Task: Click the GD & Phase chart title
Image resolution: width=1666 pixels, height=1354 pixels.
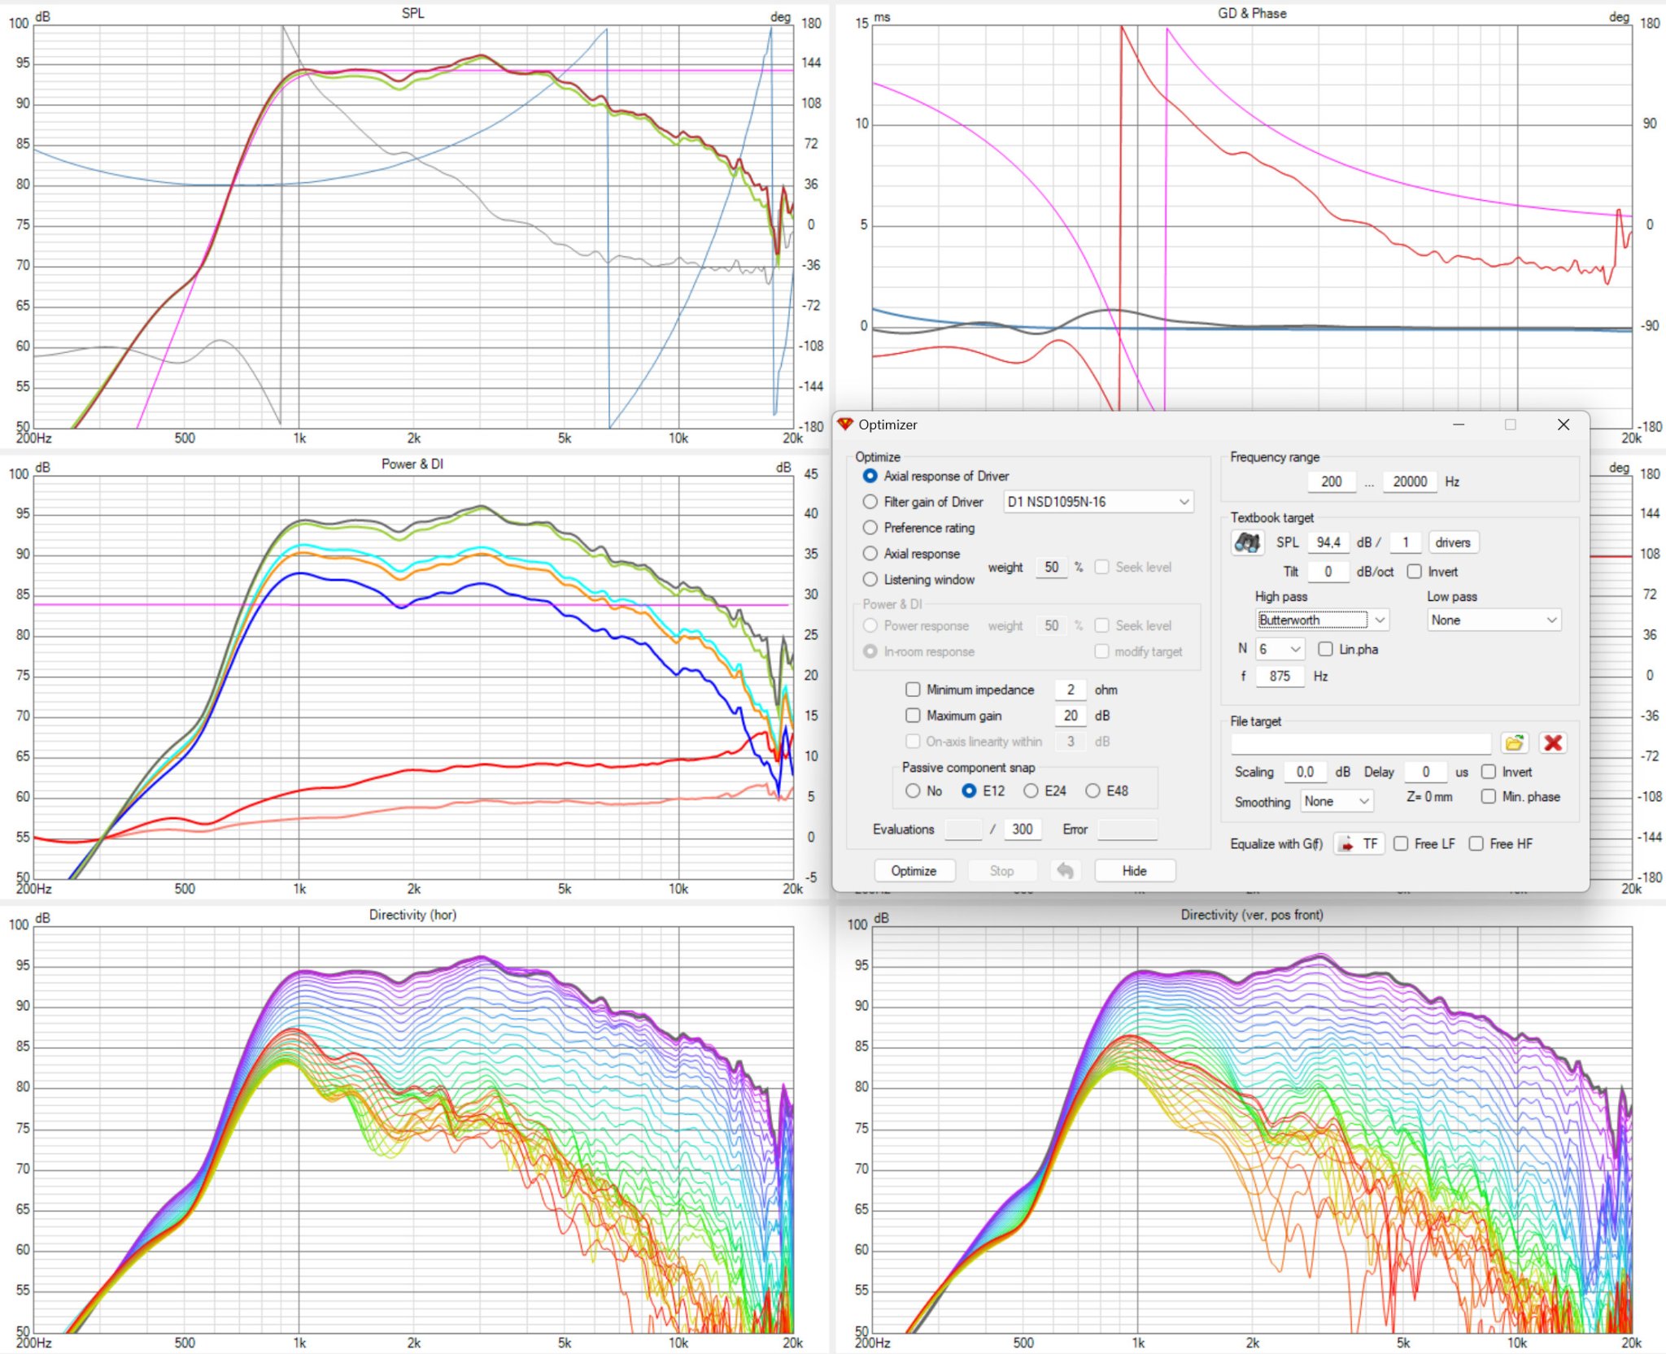Action: pyautogui.click(x=1252, y=13)
